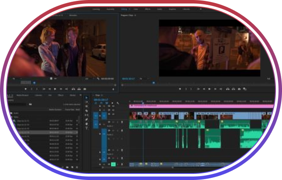Click Insert button in Source monitor

point(73,89)
